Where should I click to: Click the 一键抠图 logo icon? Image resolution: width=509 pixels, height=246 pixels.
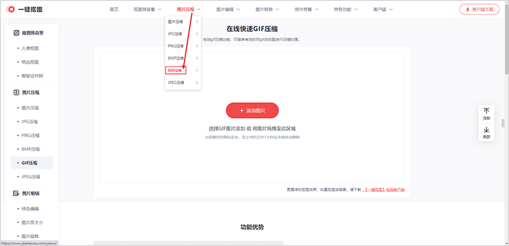pos(10,9)
